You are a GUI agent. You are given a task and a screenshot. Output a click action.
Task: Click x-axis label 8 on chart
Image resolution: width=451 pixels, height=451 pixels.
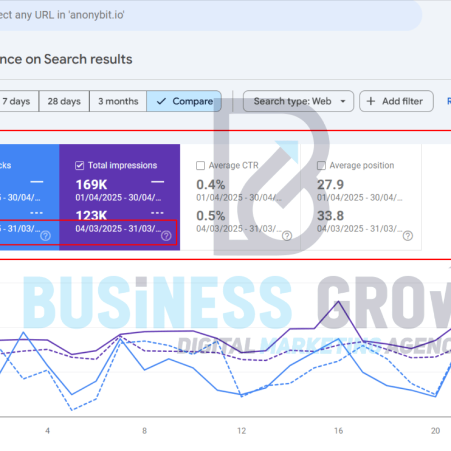pyautogui.click(x=144, y=431)
